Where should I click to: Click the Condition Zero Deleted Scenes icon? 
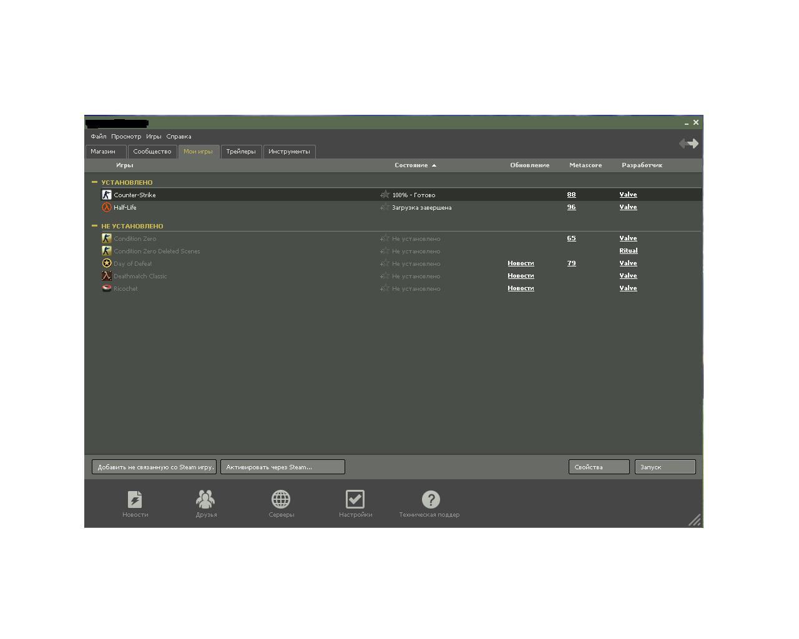click(107, 251)
